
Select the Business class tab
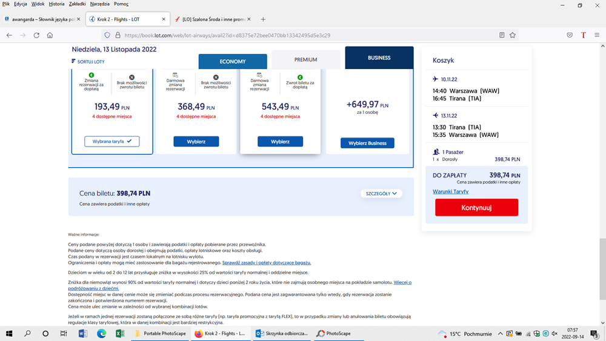click(379, 58)
